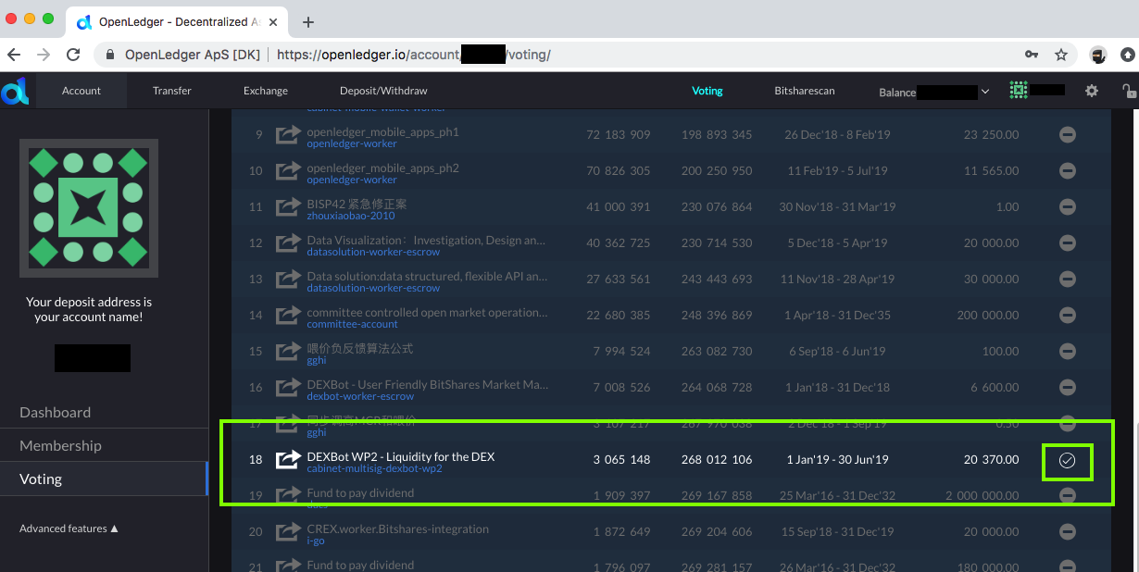The width and height of the screenshot is (1139, 572).
Task: Open the OpenLedger logo home link
Action: pos(14,91)
